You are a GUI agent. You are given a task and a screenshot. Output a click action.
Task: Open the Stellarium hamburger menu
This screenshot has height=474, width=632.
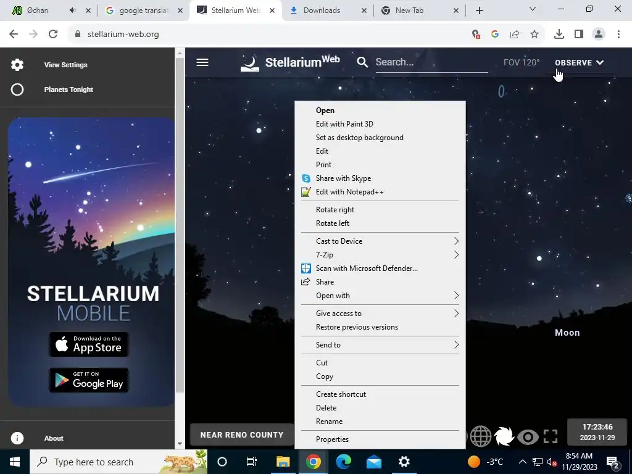[x=202, y=62]
